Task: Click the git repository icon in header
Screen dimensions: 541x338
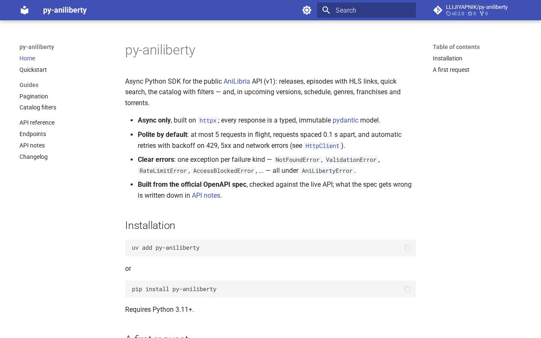Action: pos(438,10)
